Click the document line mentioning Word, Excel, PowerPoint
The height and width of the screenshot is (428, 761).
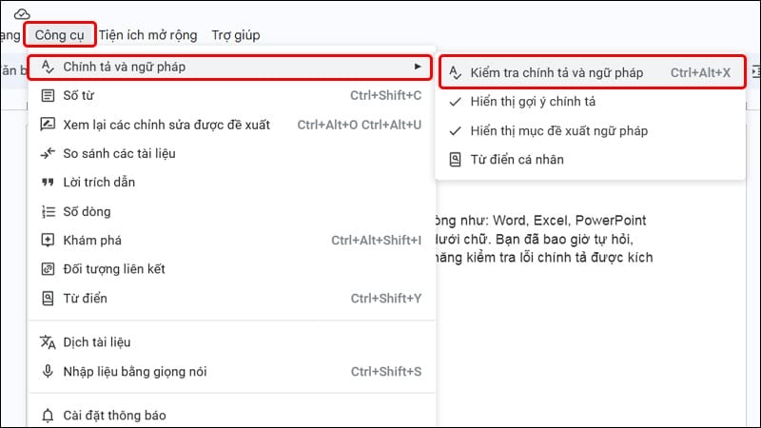540,221
